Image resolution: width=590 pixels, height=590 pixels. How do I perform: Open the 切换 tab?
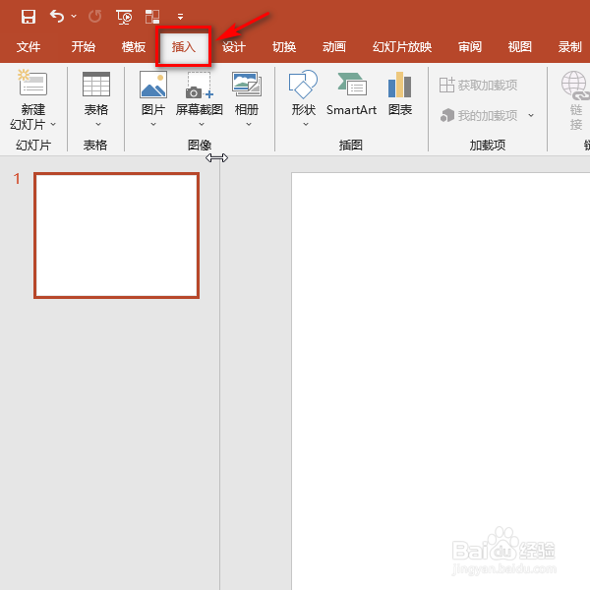(x=284, y=47)
